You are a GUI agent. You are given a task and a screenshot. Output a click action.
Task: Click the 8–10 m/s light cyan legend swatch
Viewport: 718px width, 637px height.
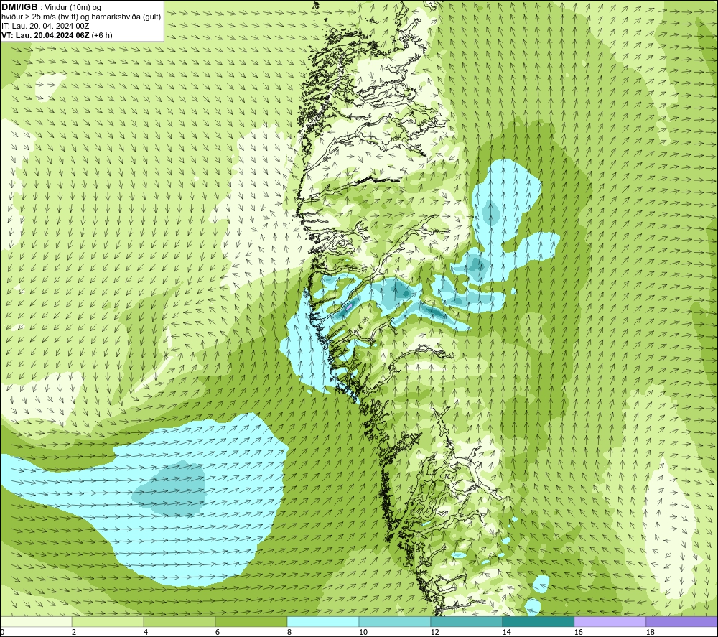coord(323,621)
